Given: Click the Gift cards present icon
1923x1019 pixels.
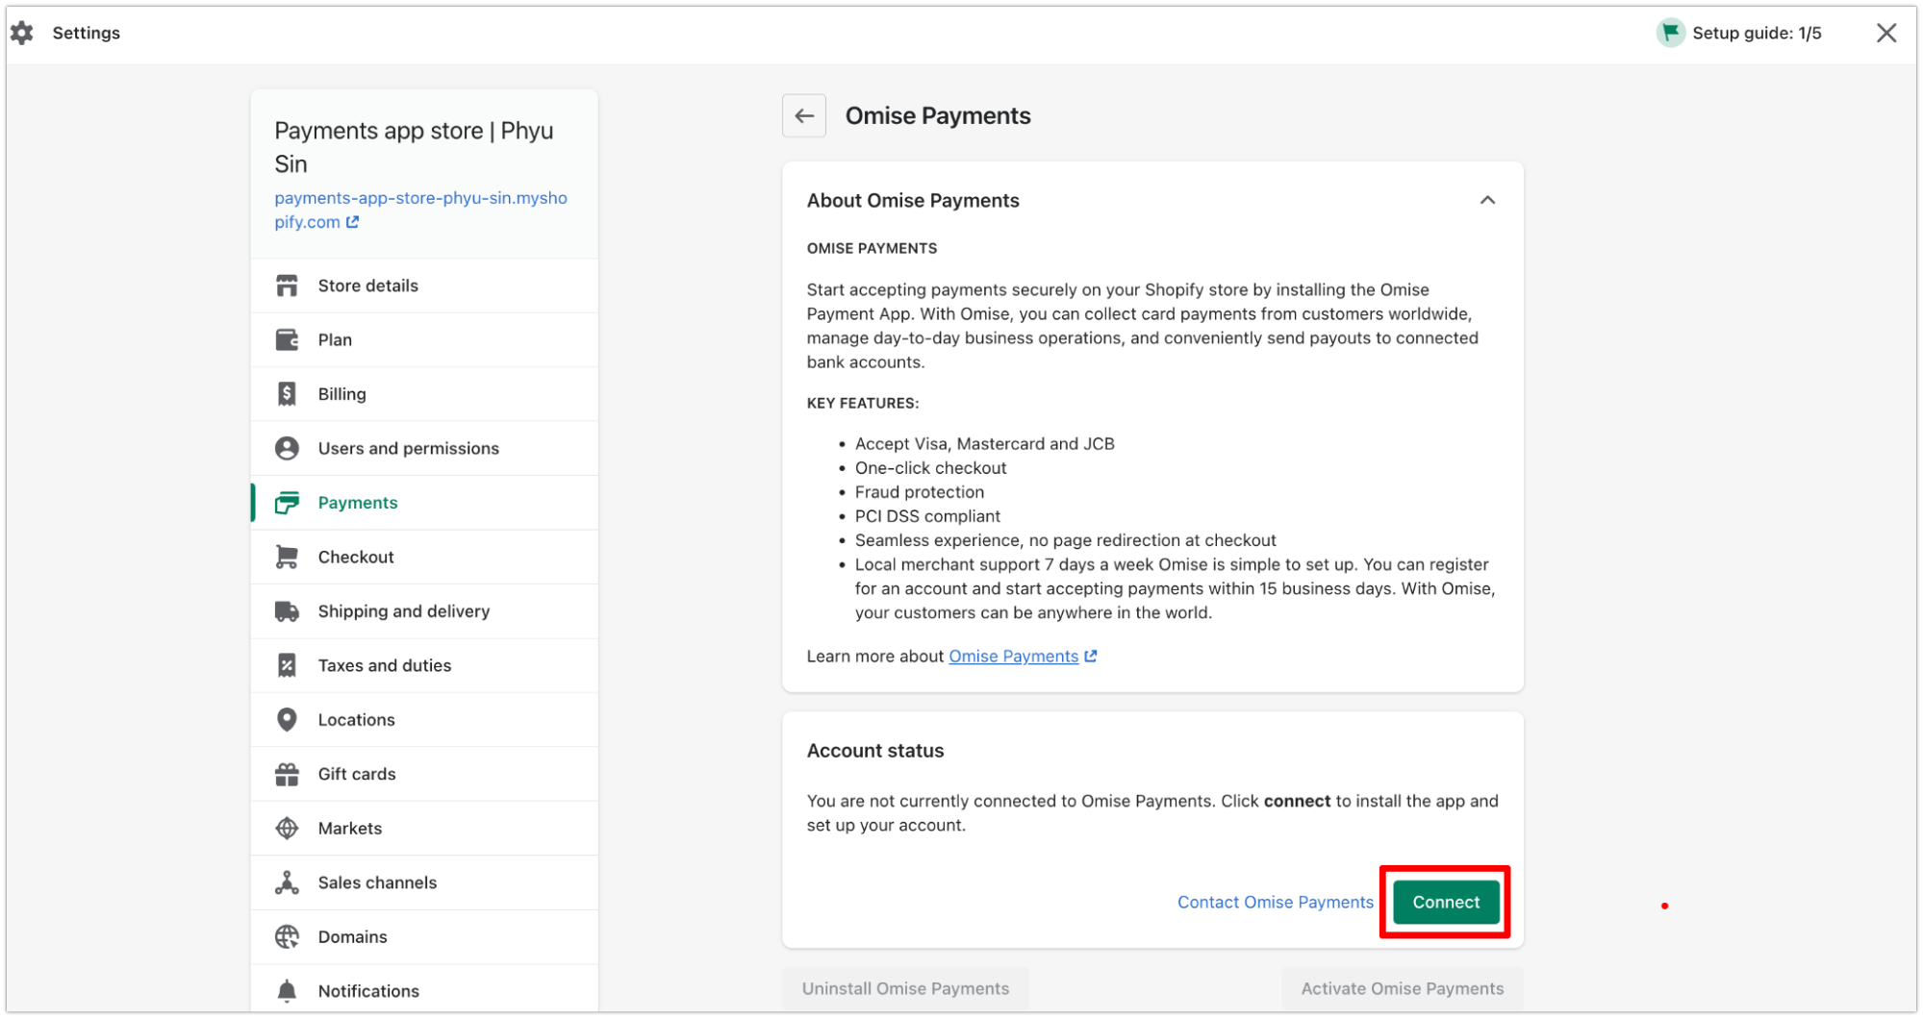Looking at the screenshot, I should tap(287, 774).
